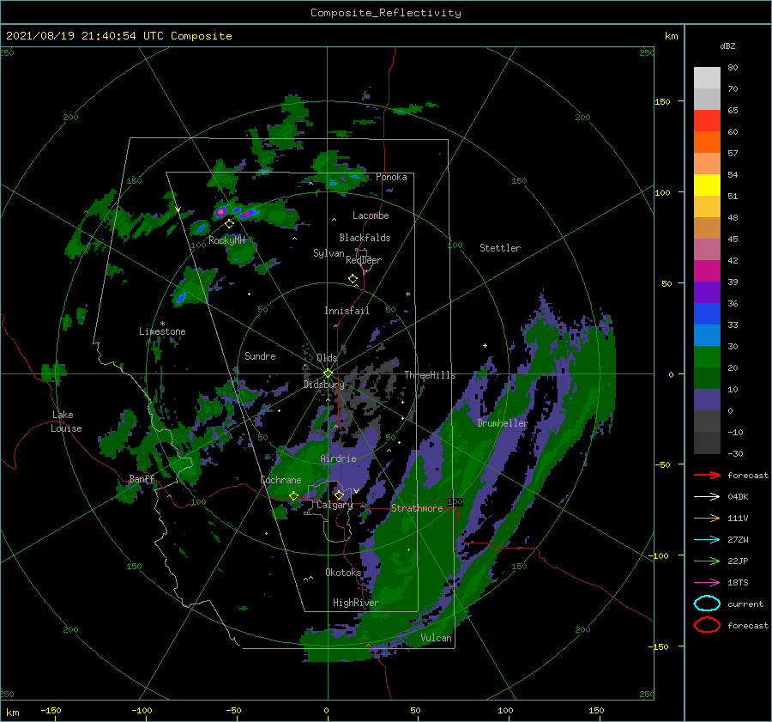
Task: Click the Innisfail town label
Action: pos(347,311)
